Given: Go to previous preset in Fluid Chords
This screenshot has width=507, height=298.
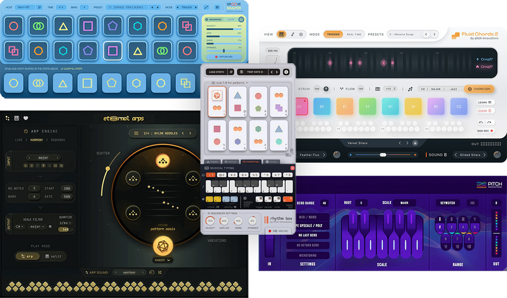Looking at the screenshot, I should coord(426,34).
